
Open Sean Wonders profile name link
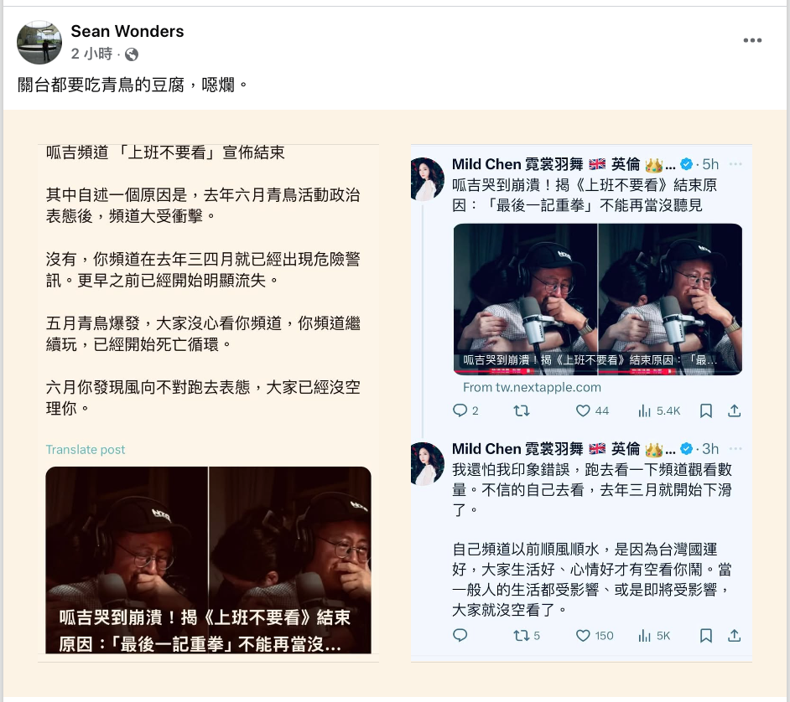(x=127, y=31)
